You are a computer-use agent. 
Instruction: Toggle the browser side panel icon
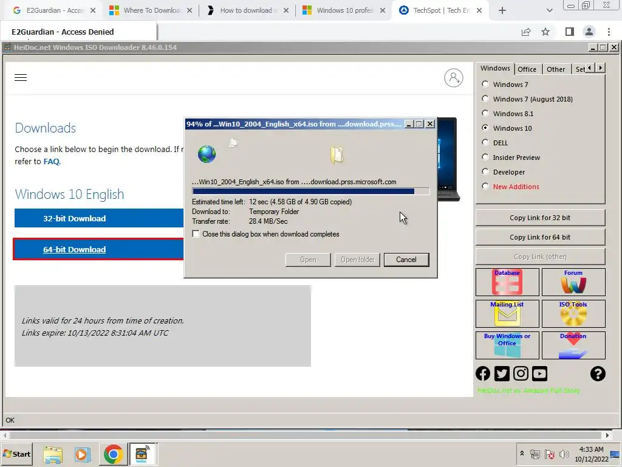(x=569, y=32)
